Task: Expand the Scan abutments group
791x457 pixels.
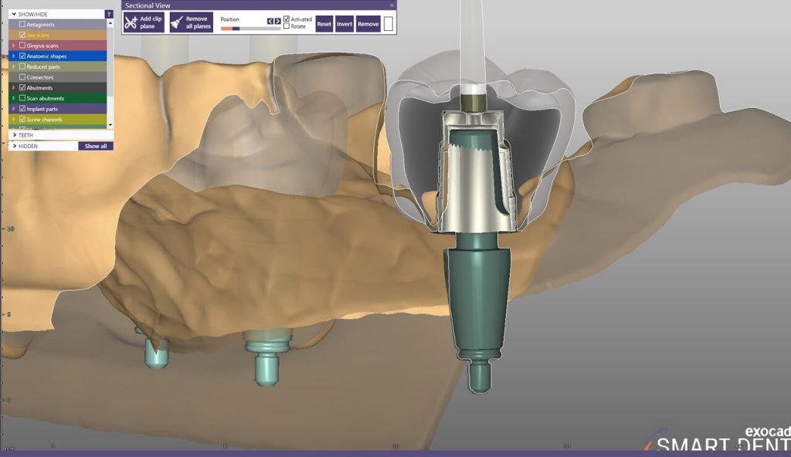Action: coord(14,98)
